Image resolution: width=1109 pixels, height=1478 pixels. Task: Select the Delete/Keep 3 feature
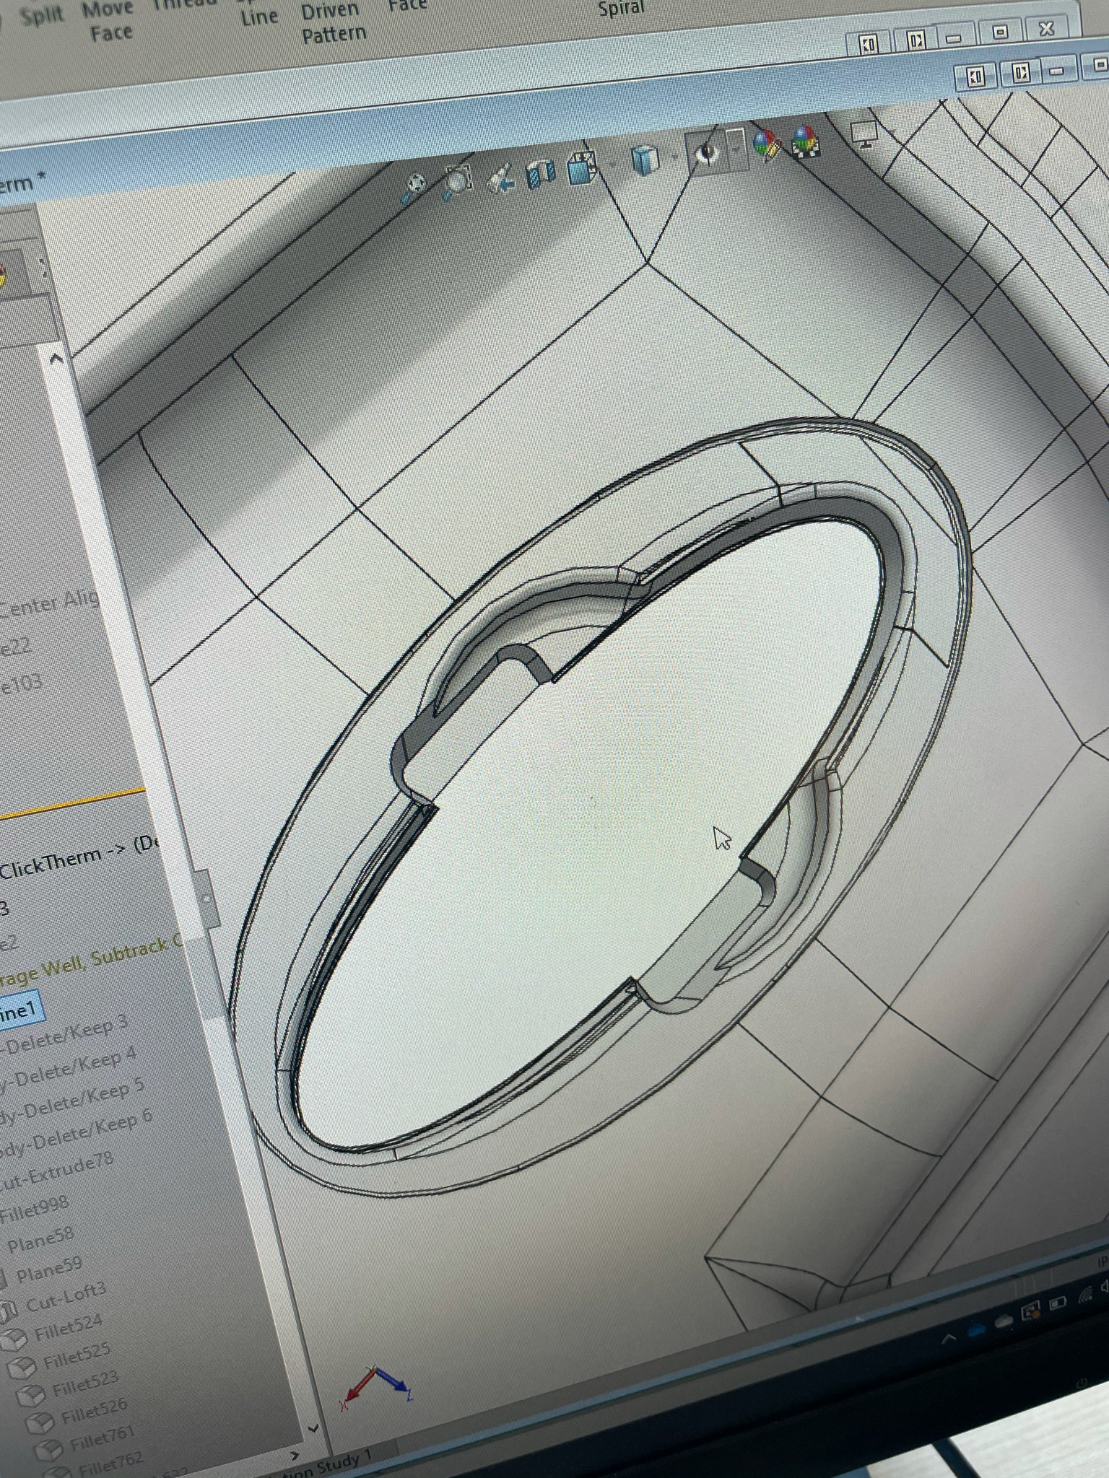tap(66, 1033)
